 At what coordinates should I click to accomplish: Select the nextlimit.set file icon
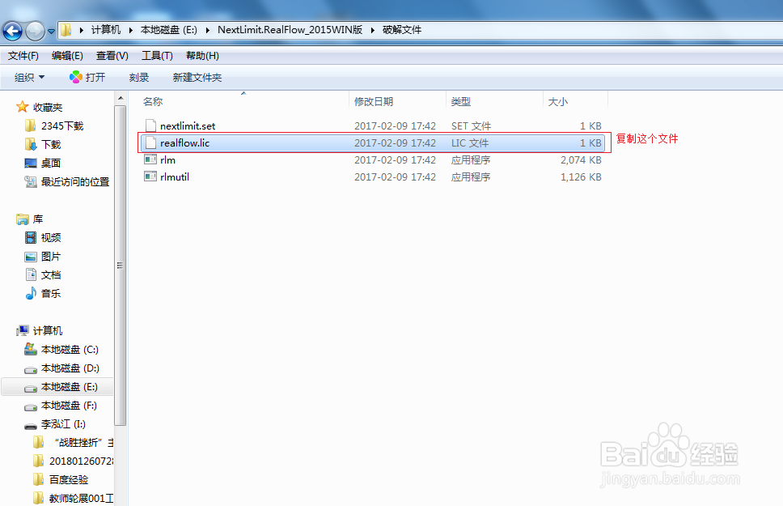150,125
